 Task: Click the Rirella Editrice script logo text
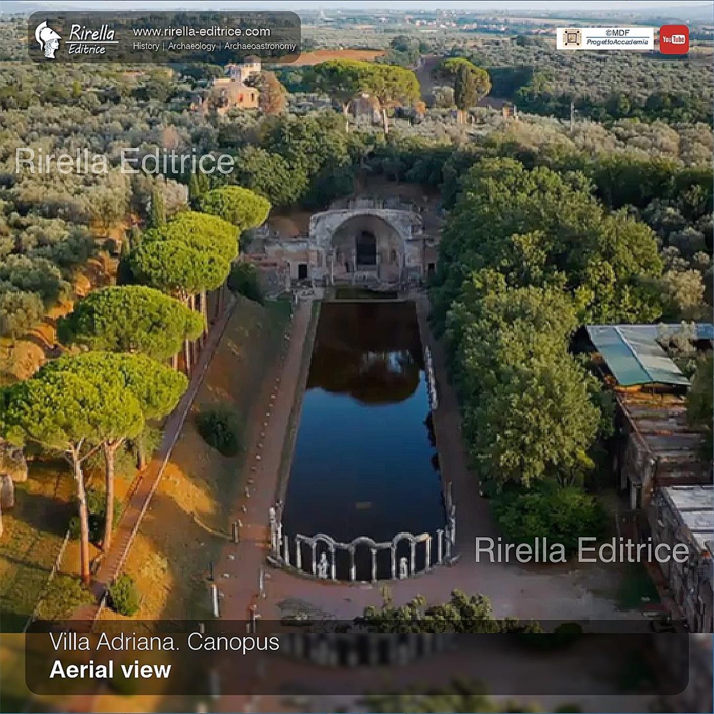[x=91, y=40]
